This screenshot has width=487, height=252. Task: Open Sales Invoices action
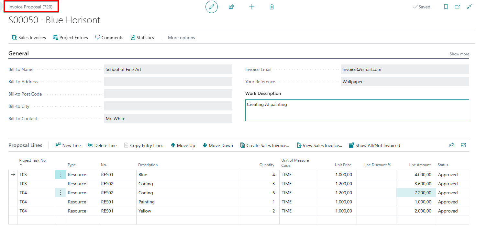pos(29,38)
